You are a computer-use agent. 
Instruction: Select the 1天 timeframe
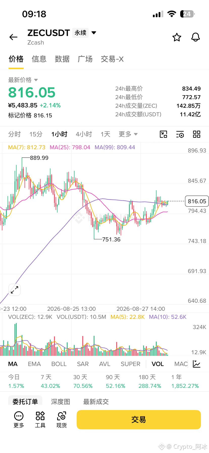(106, 134)
